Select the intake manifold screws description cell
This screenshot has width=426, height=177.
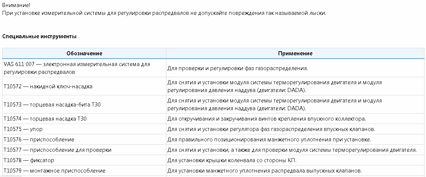[267, 119]
